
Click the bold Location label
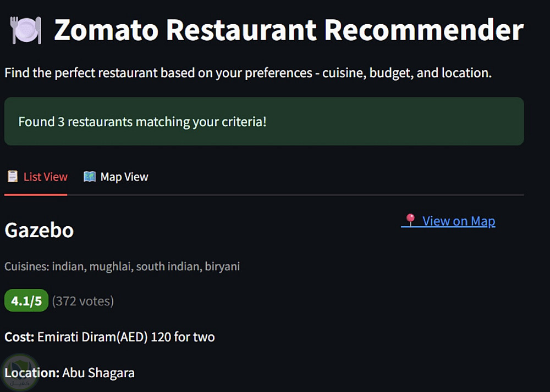point(31,373)
